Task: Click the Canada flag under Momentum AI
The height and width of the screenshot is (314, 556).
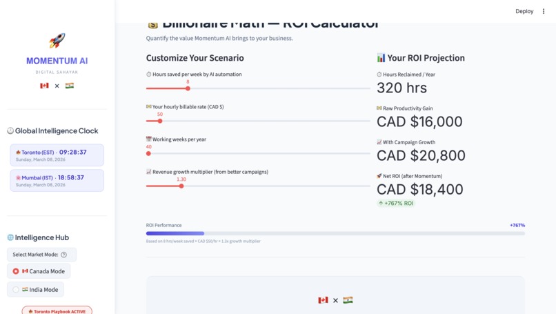Action: point(44,86)
